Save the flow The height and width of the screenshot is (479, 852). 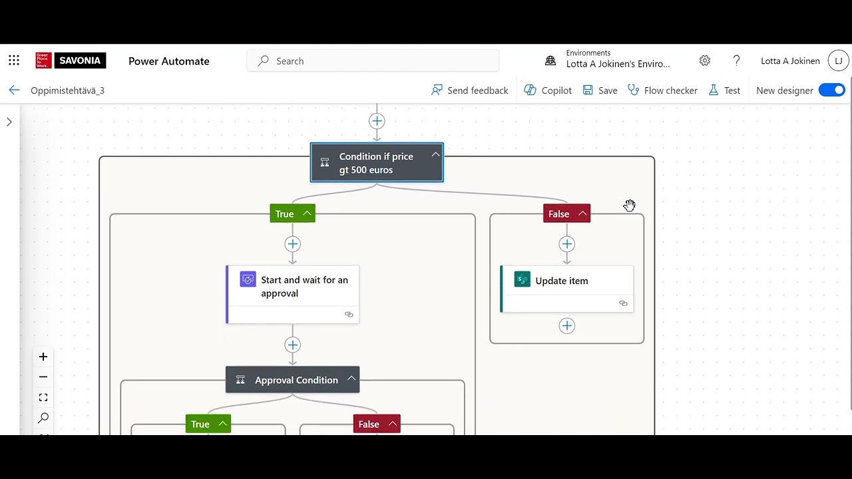(600, 90)
